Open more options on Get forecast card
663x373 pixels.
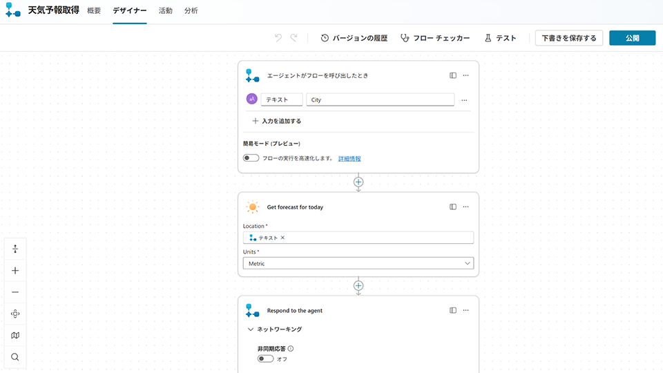465,207
